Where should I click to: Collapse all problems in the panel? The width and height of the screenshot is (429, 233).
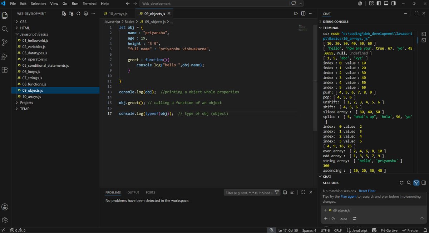tap(285, 192)
